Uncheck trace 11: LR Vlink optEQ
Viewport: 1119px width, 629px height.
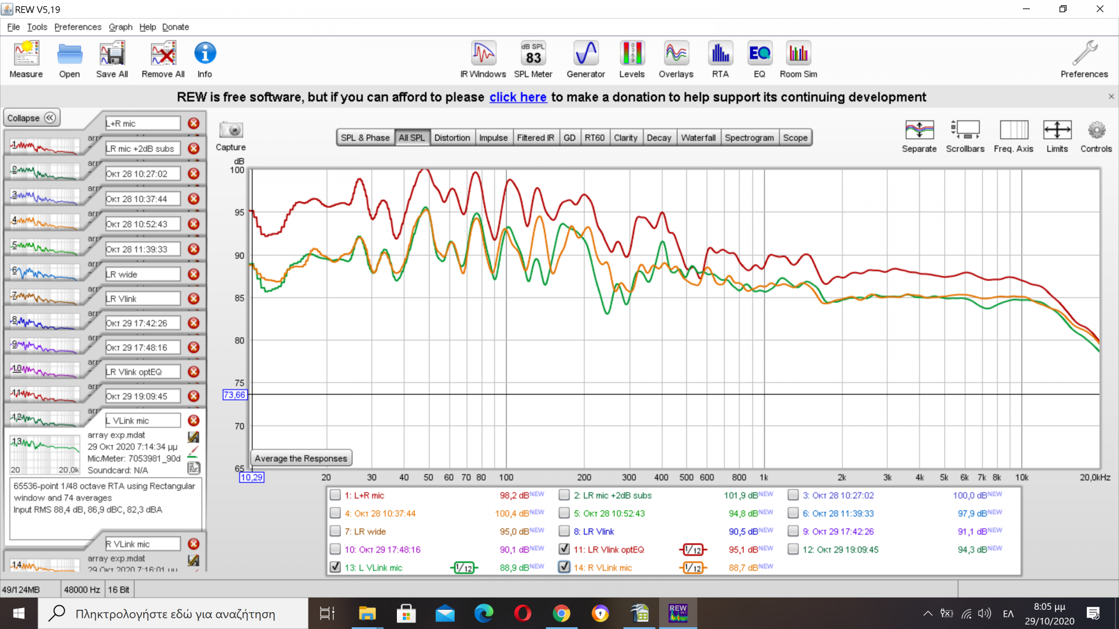pos(564,549)
